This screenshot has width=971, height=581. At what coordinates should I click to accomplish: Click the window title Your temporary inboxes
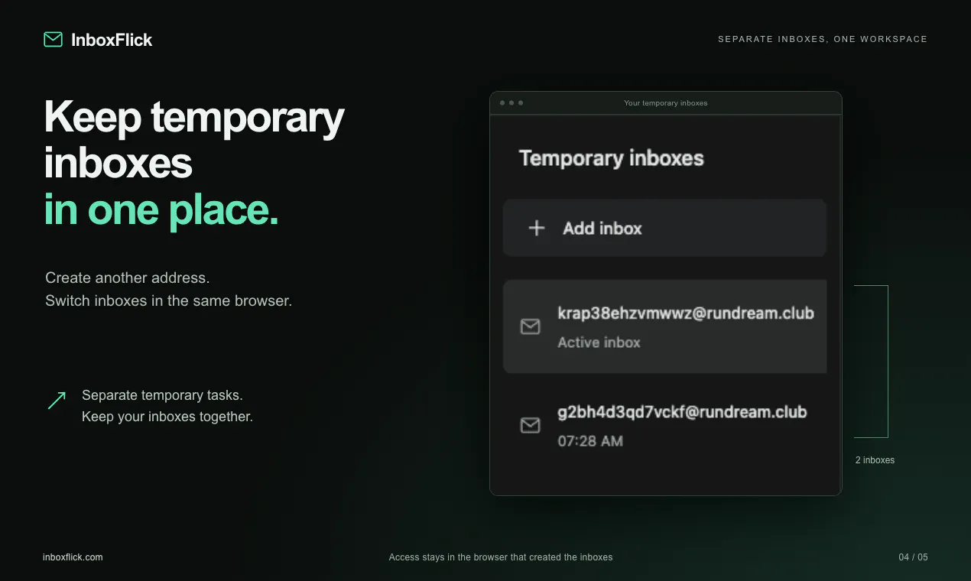(666, 103)
